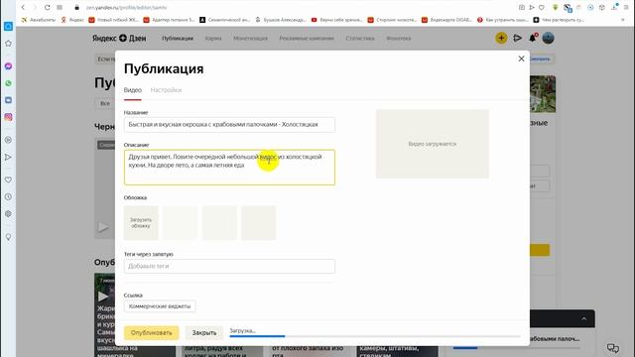Viewport: 635px width, 357px height.
Task: Switch to the Видео tab
Action: (132, 90)
